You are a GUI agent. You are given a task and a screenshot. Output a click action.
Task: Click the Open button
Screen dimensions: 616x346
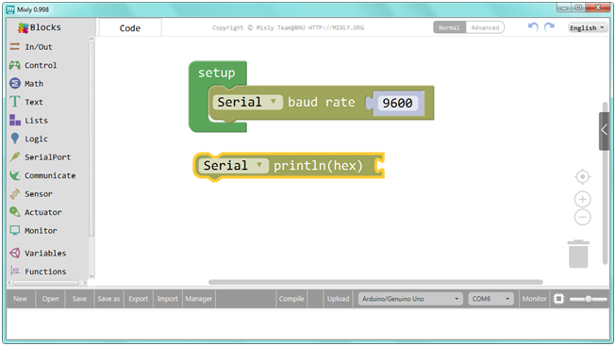pyautogui.click(x=50, y=299)
